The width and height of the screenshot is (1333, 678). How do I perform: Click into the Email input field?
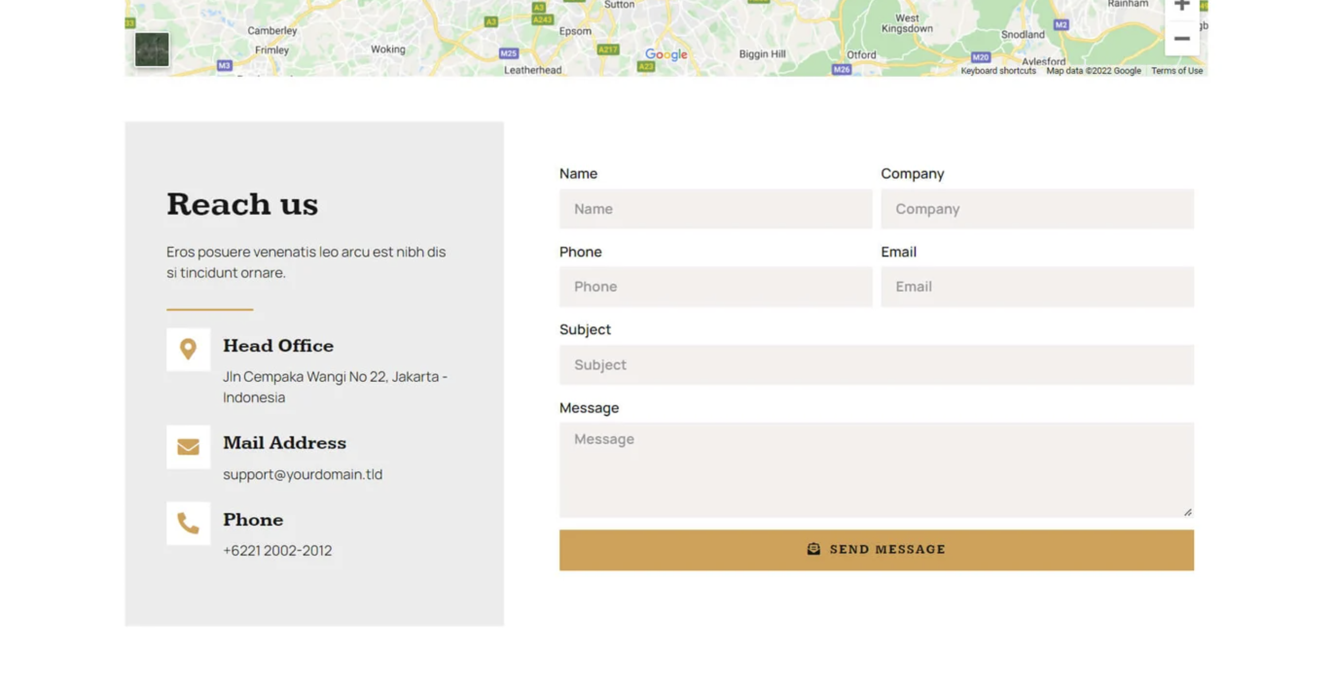pyautogui.click(x=1037, y=287)
